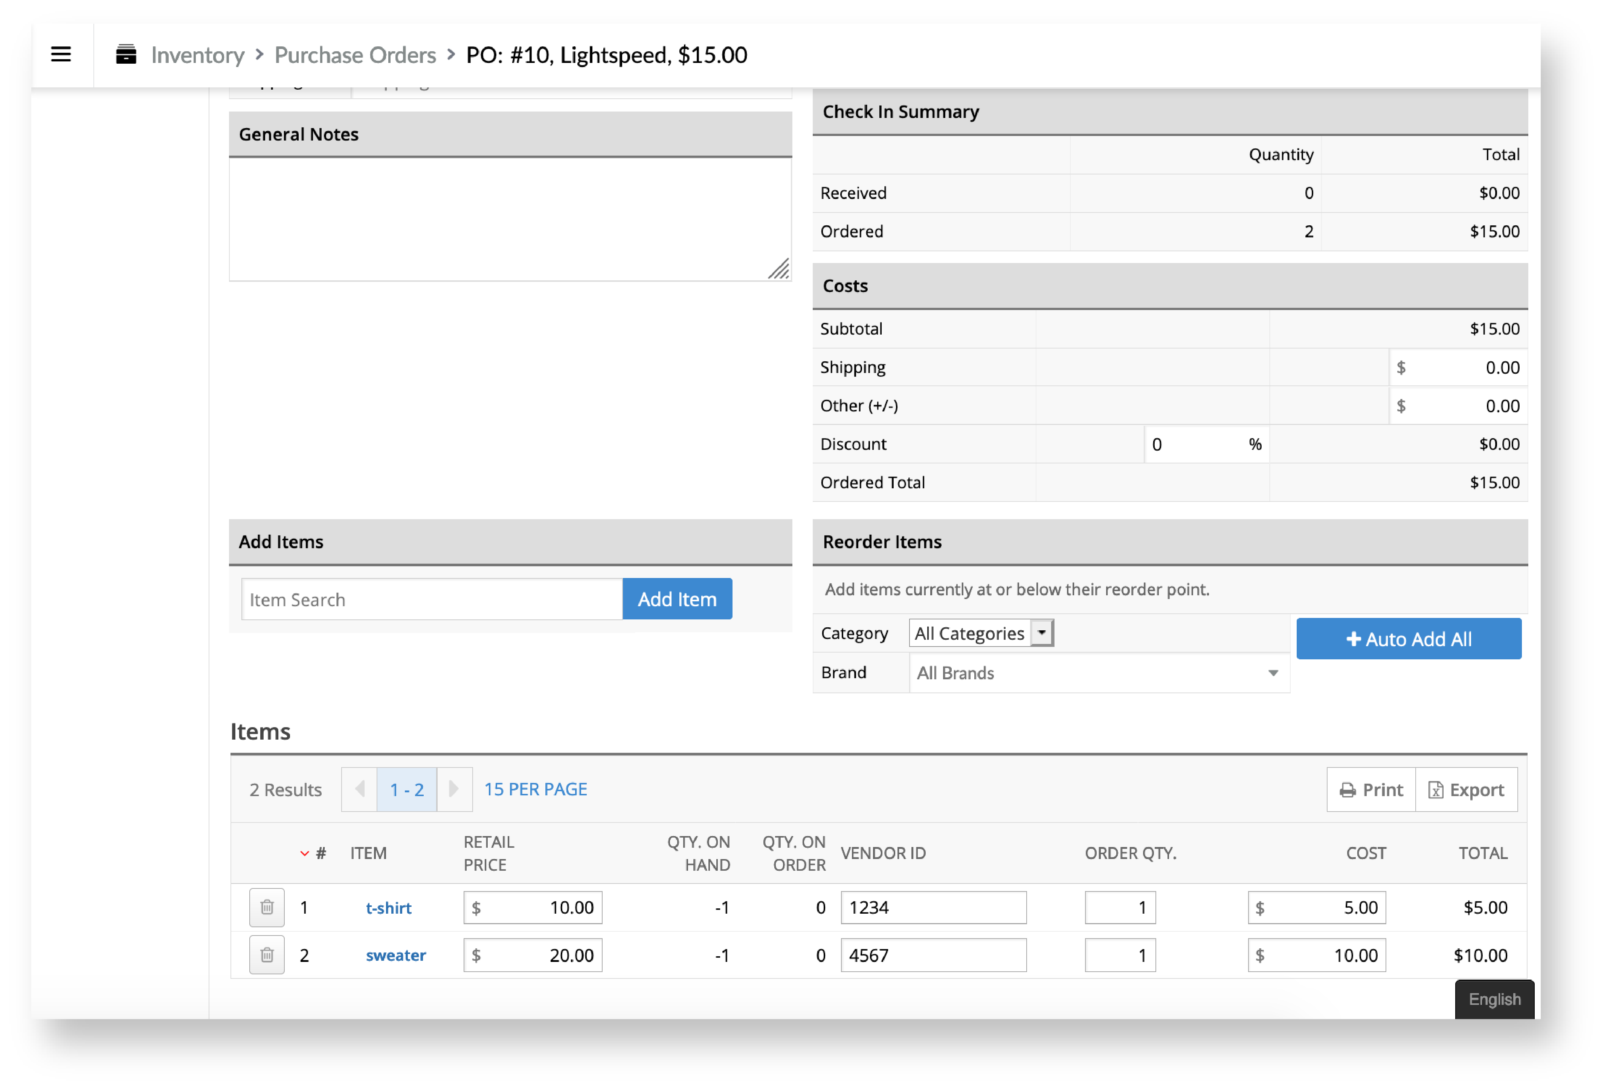Edit t-shirt retail price 10.00
The height and width of the screenshot is (1090, 1604).
click(x=533, y=907)
